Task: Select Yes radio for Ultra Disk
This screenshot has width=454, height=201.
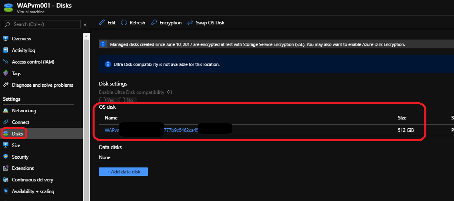Action: coord(102,100)
